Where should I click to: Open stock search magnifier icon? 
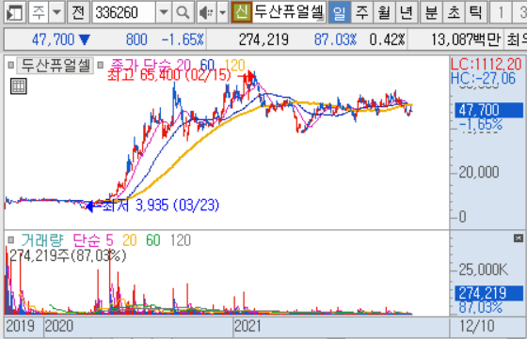pos(184,12)
